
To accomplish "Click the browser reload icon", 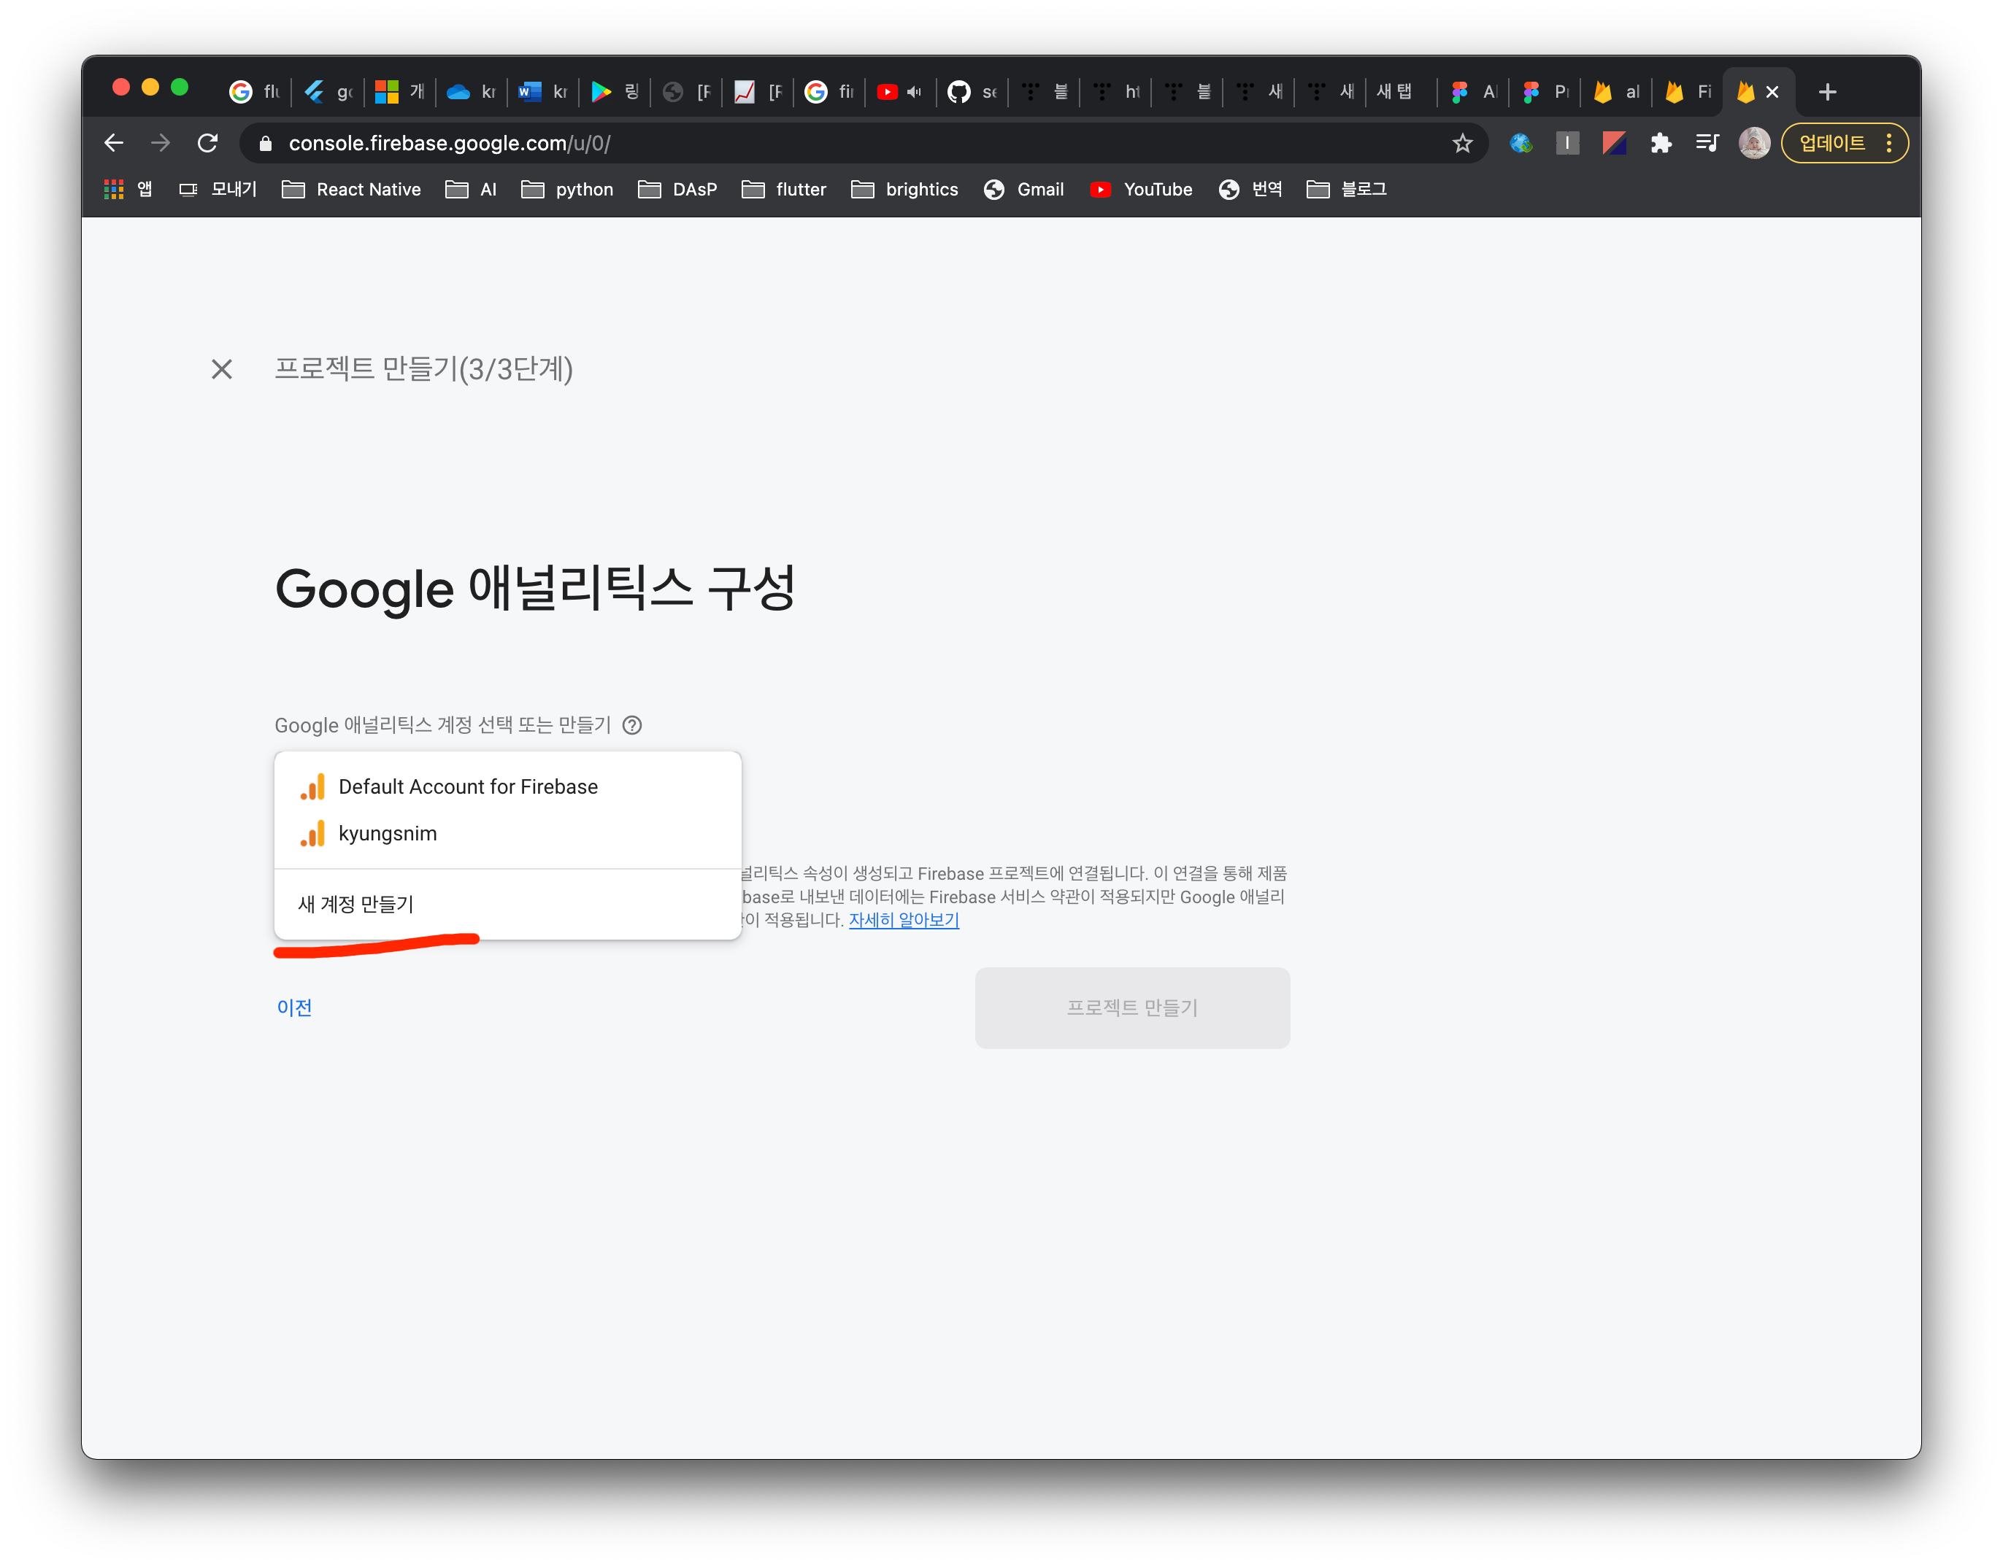I will coord(207,143).
